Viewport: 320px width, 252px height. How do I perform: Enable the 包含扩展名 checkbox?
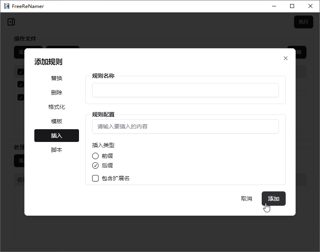[95, 178]
